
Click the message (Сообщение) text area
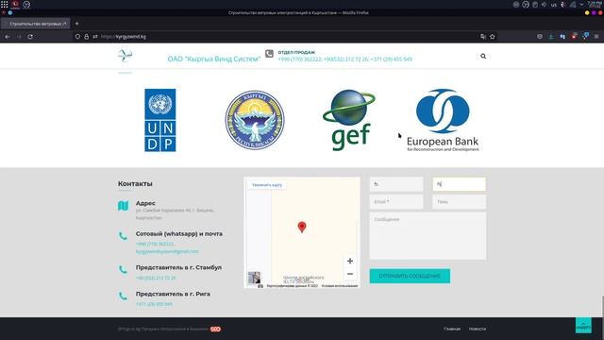428,235
